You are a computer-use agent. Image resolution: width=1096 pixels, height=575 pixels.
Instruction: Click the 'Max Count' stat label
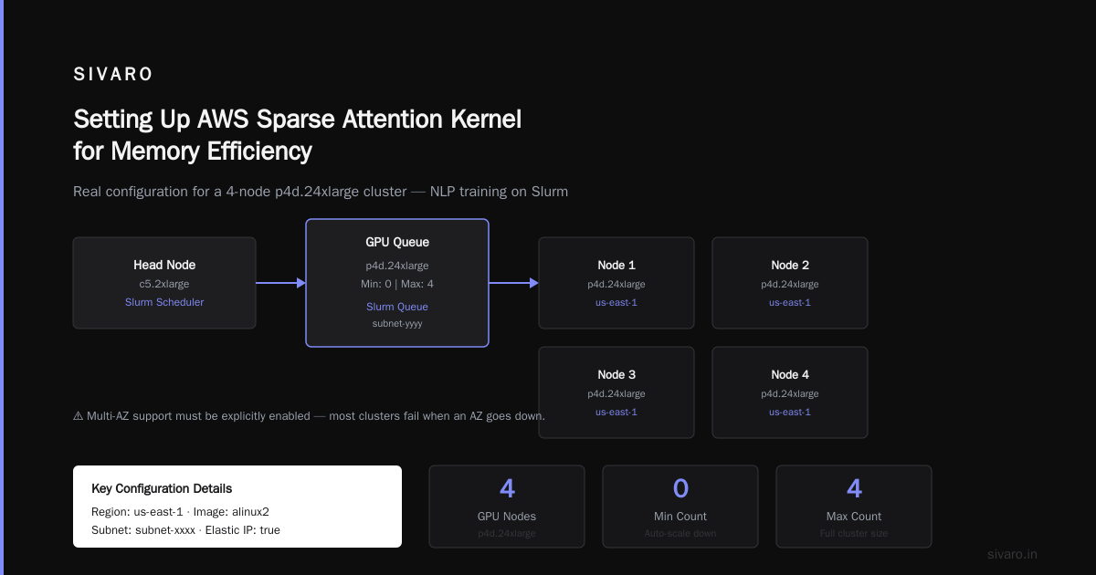[x=854, y=516]
